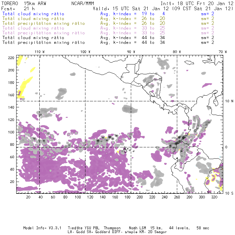
Task: Click the 200 tick on bottom axis
Action: [x=140, y=197]
